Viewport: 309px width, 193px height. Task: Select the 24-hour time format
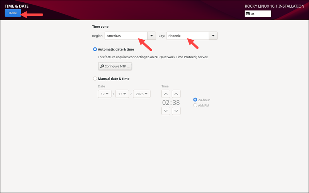coord(195,100)
